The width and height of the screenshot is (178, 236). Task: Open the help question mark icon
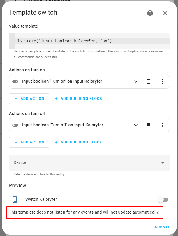click(x=150, y=13)
